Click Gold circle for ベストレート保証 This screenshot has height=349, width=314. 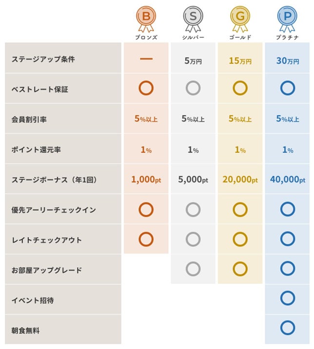click(240, 88)
